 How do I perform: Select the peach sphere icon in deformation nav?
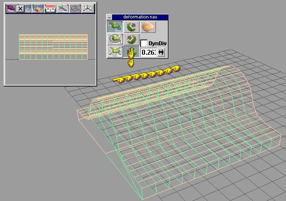click(x=148, y=27)
